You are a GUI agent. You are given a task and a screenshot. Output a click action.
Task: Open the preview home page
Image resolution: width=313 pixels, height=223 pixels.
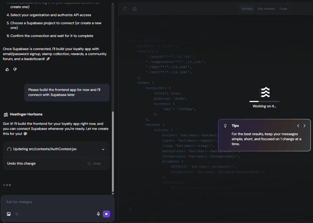pyautogui.click(x=134, y=9)
